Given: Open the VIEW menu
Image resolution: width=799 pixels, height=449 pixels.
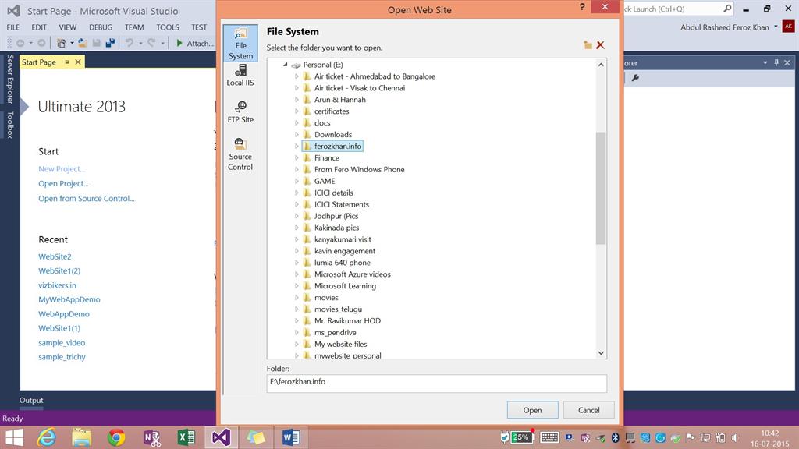Looking at the screenshot, I should click(x=67, y=27).
